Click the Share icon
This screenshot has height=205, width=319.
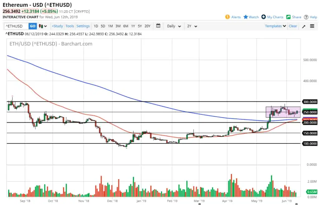(x=288, y=17)
